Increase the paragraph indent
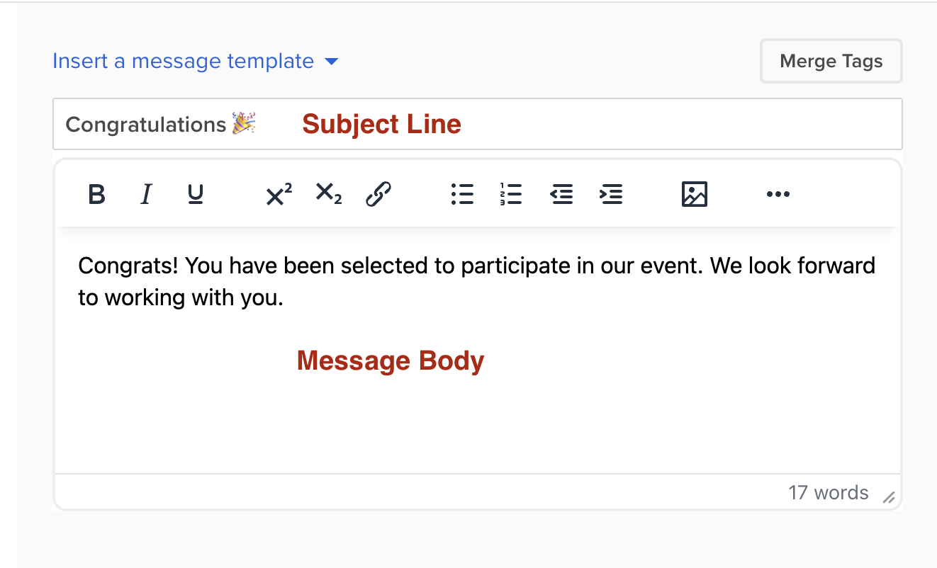Viewport: 937px width, 568px height. (x=611, y=194)
